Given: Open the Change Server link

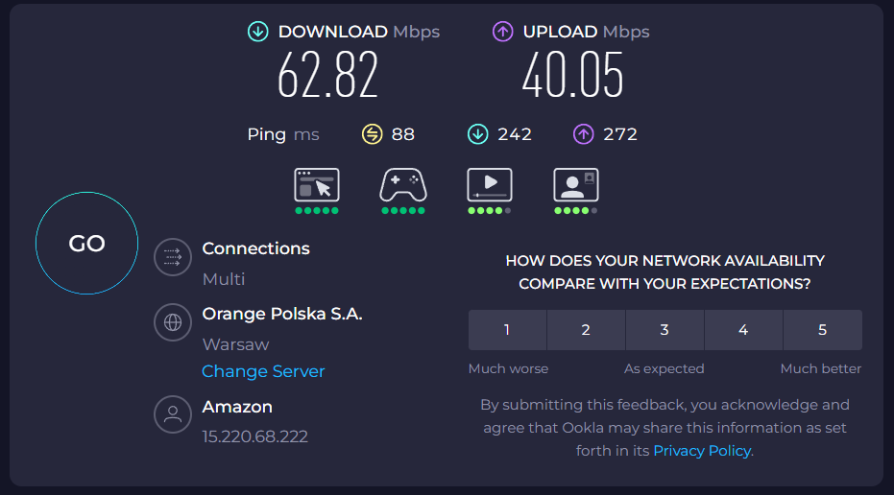Looking at the screenshot, I should 263,371.
